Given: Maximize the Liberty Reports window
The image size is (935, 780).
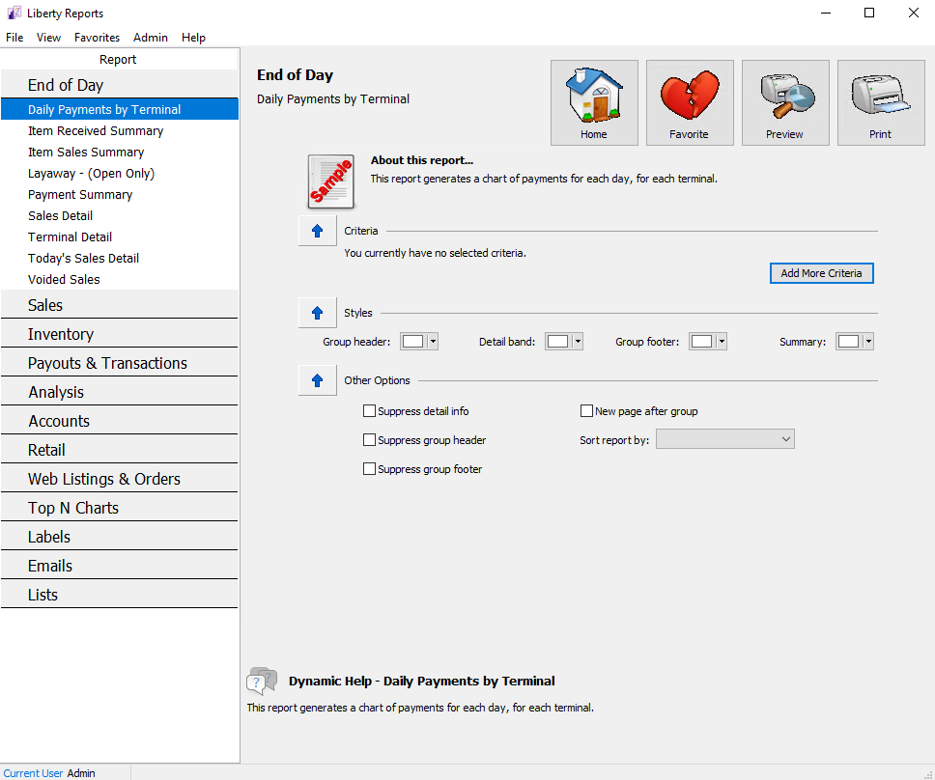Looking at the screenshot, I should pyautogui.click(x=869, y=13).
